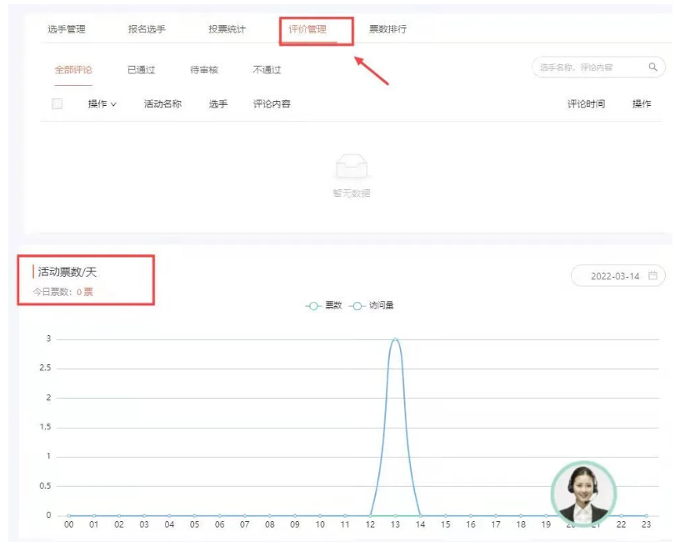Viewport: 685px width, 542px height.
Task: Tick the select-all checkbox in table header
Action: pyautogui.click(x=57, y=103)
